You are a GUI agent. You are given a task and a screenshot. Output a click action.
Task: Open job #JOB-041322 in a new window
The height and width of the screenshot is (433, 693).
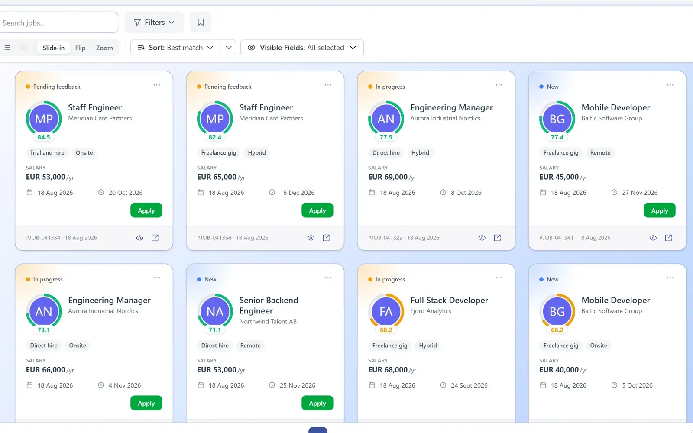click(497, 238)
